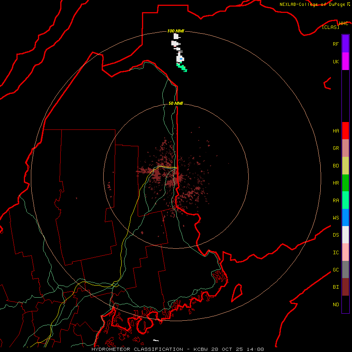Click the HA legend label

click(336, 131)
